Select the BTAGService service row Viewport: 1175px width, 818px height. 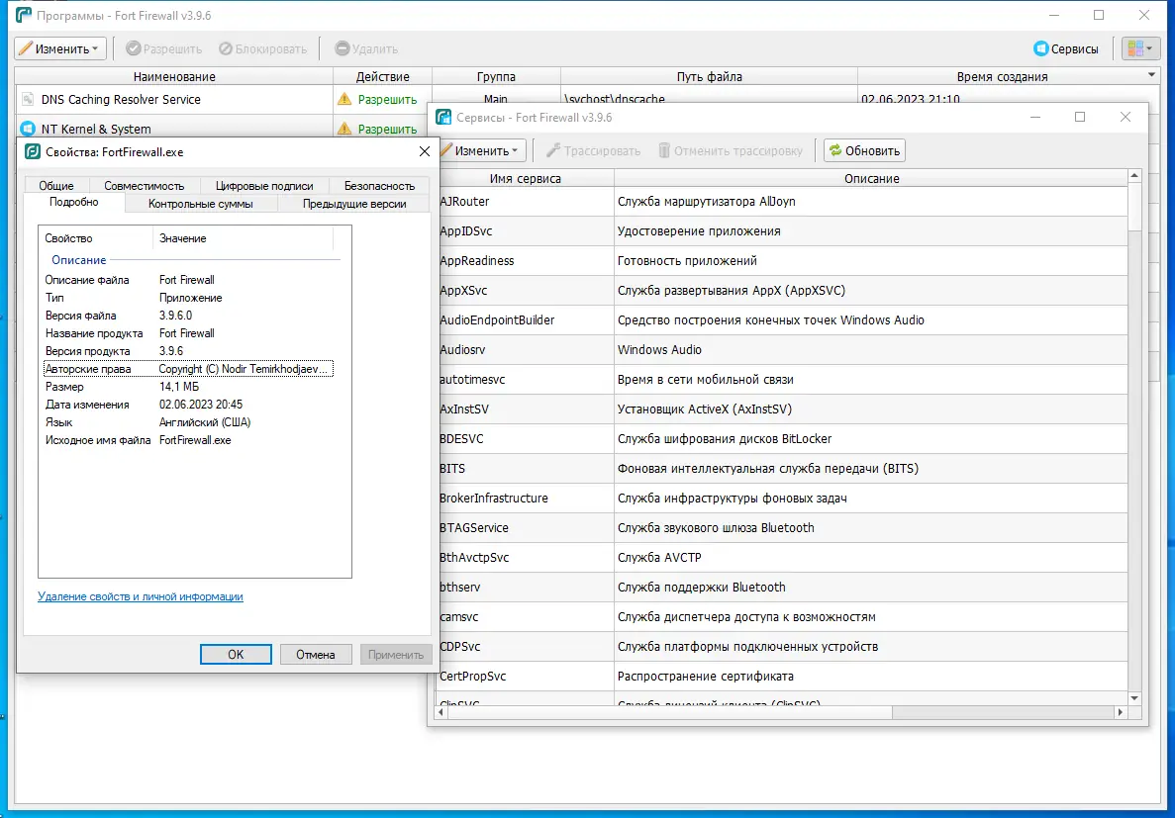pos(782,527)
